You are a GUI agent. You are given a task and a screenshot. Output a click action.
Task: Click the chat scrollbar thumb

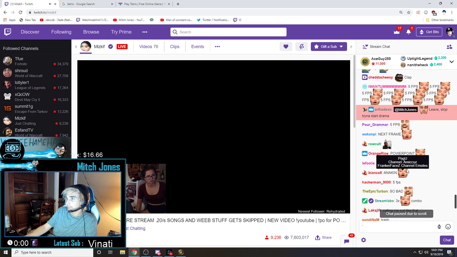tap(455, 202)
